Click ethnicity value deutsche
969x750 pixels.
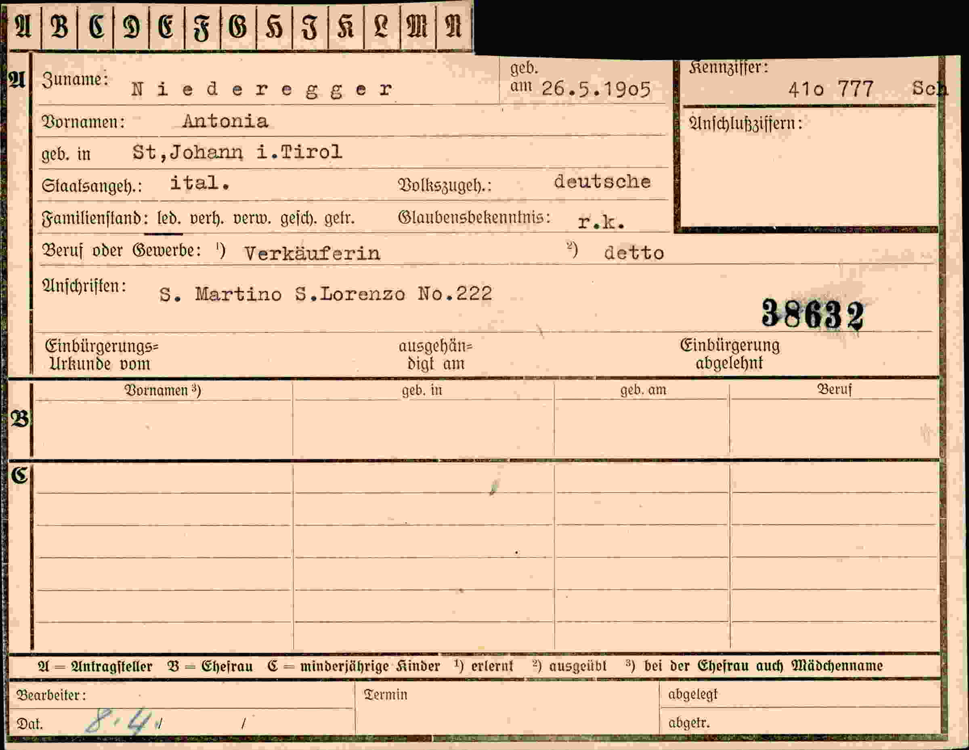602,181
